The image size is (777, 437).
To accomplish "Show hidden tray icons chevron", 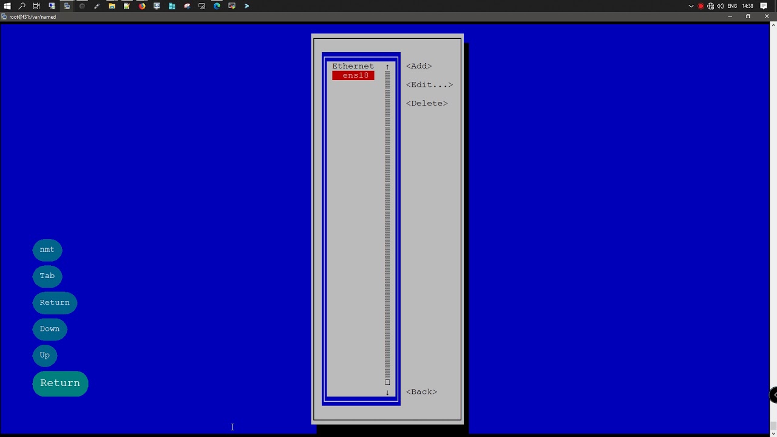I will click(691, 6).
